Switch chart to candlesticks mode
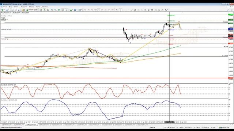This screenshot has width=234, height=131. (x=45, y=10)
